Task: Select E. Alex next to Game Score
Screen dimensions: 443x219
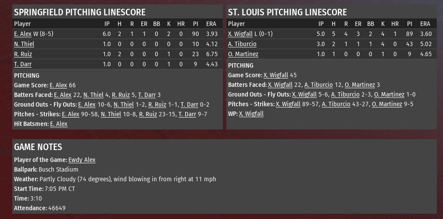Action: (58, 85)
